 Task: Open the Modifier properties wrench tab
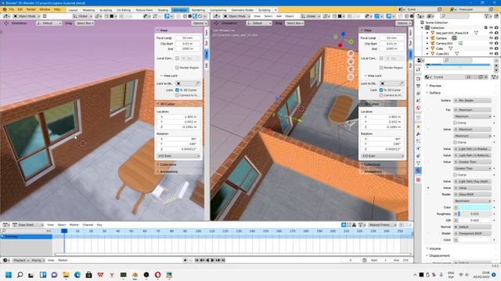(x=418, y=133)
